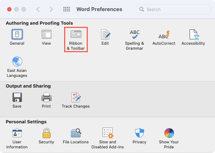The image size is (215, 153).
Task: Go back with the left chevron
Action: [38, 9]
